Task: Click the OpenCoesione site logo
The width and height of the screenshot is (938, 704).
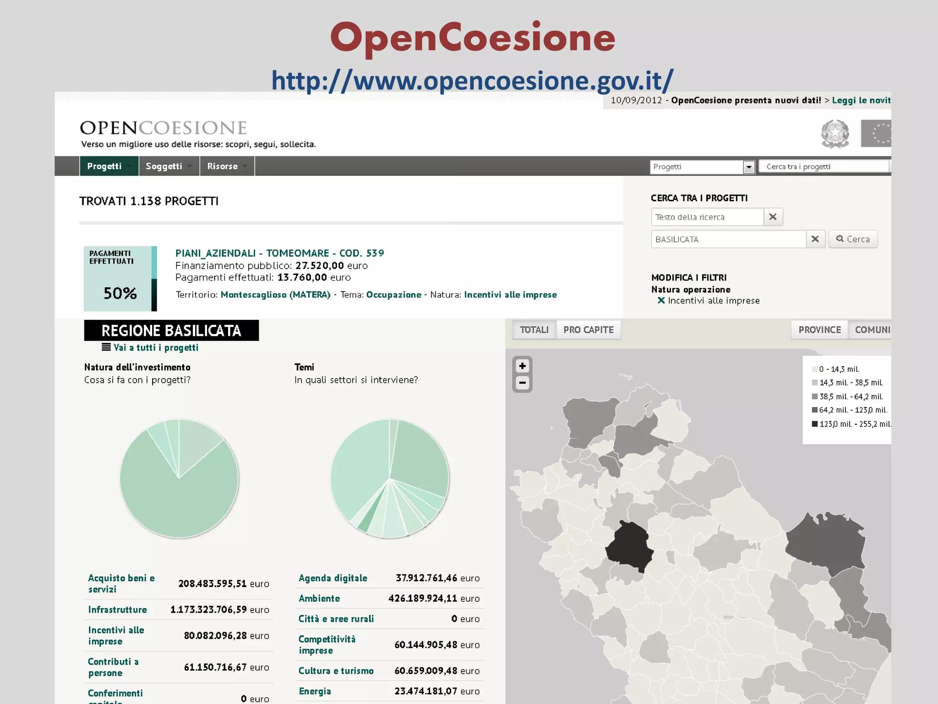Action: 164,128
